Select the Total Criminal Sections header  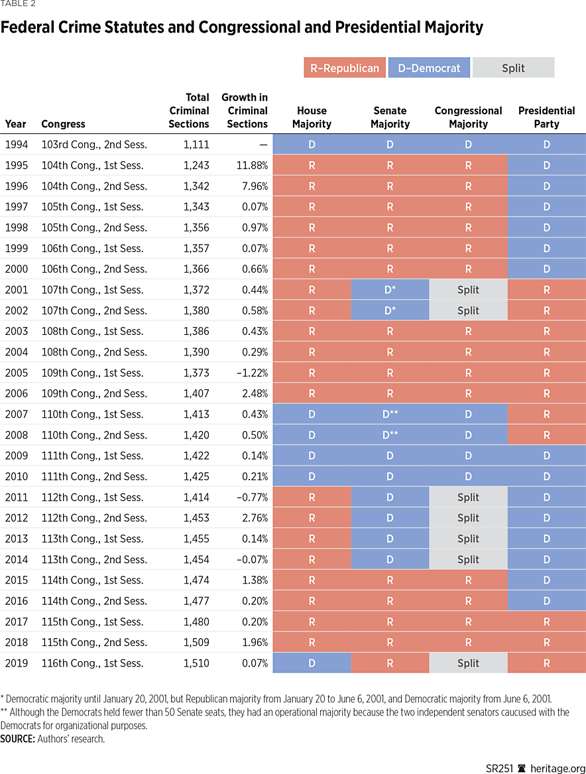(x=189, y=111)
